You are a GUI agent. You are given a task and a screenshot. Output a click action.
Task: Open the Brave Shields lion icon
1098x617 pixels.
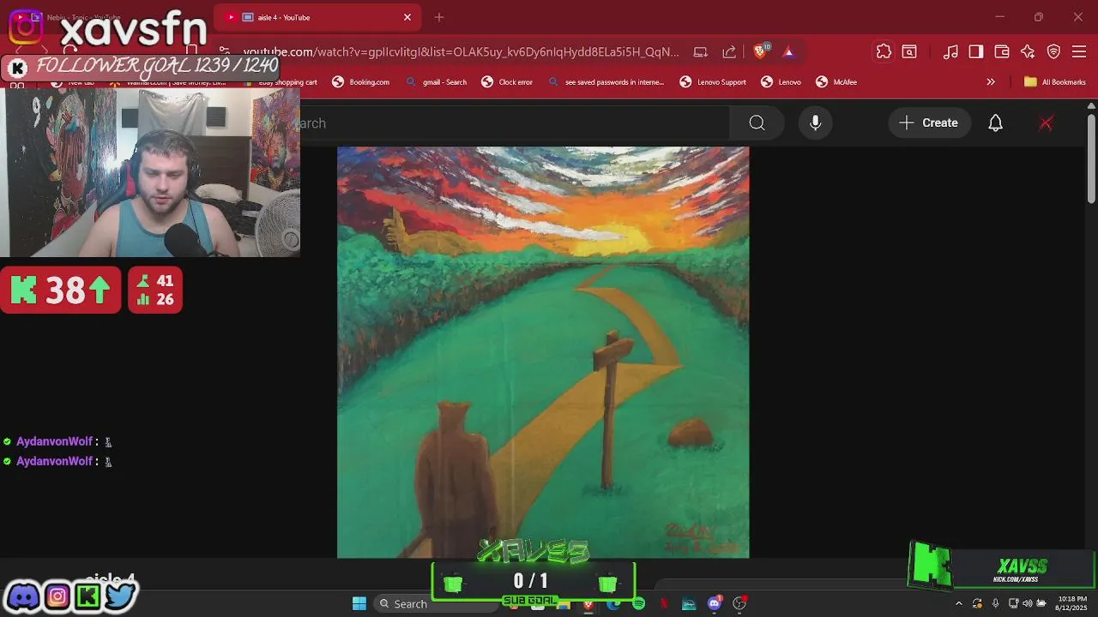coord(760,52)
